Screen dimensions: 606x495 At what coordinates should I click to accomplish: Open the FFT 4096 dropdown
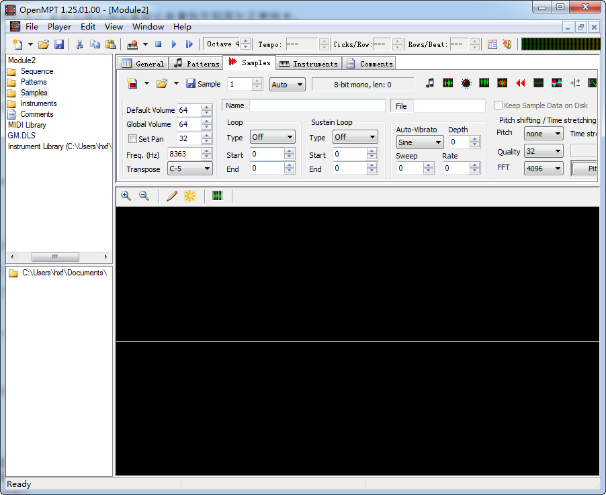[544, 169]
